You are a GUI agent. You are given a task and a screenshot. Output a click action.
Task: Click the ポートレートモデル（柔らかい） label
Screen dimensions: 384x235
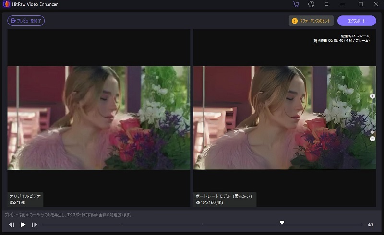click(x=224, y=196)
